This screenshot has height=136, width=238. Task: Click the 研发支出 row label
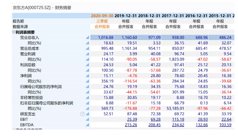point(28,114)
